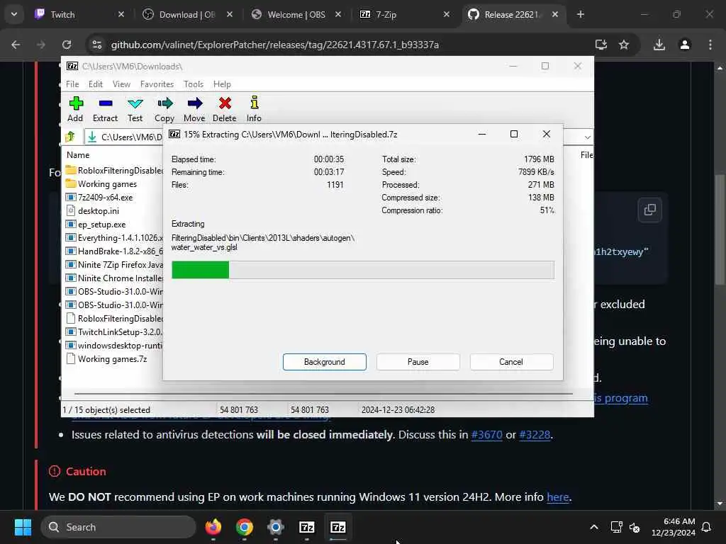Screen dimensions: 726x544
Task: Copy code block with the copy icon
Action: [x=649, y=210]
